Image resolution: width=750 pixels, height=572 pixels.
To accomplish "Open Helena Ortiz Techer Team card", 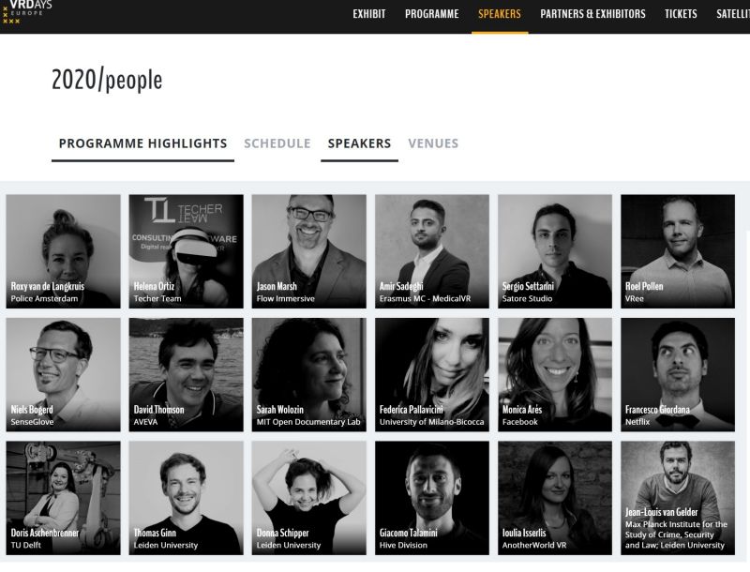I will click(x=186, y=251).
